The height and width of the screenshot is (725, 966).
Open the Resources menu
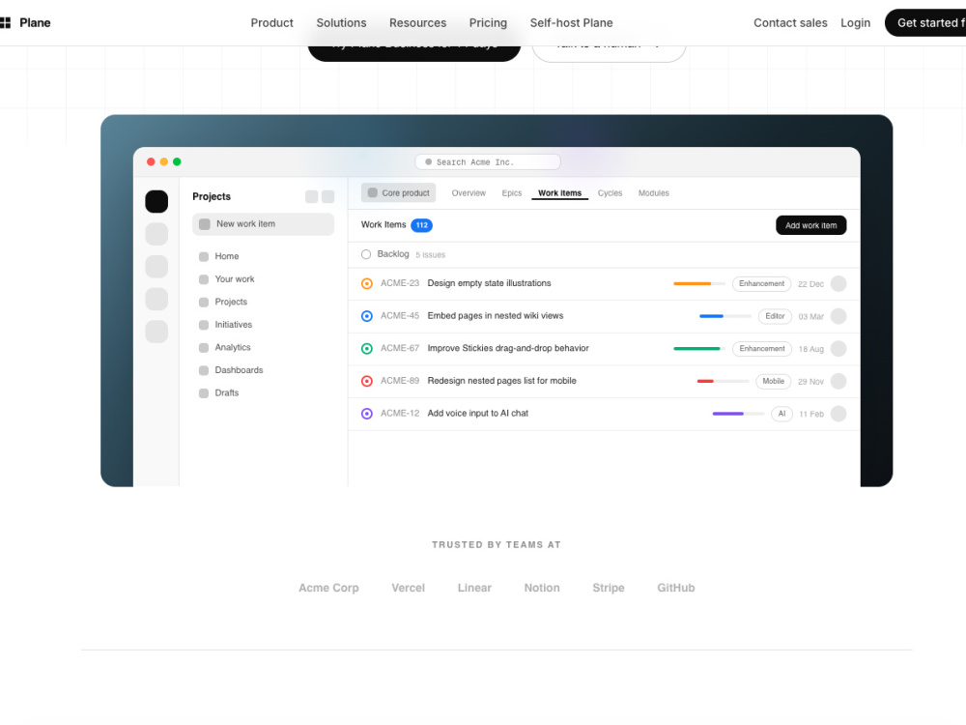(x=417, y=23)
